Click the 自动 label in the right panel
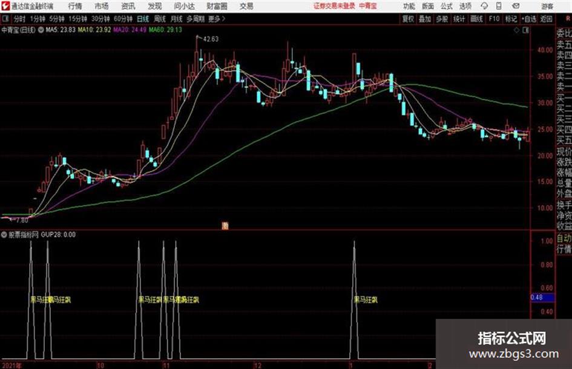This screenshot has width=572, height=369. pyautogui.click(x=564, y=238)
